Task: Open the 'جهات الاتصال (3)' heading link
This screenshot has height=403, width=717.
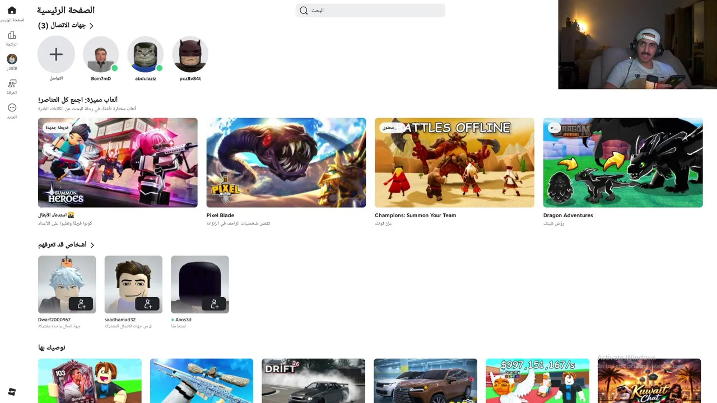Action: coord(62,26)
